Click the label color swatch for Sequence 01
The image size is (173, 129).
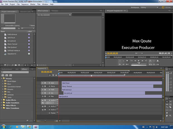click(x=29, y=54)
